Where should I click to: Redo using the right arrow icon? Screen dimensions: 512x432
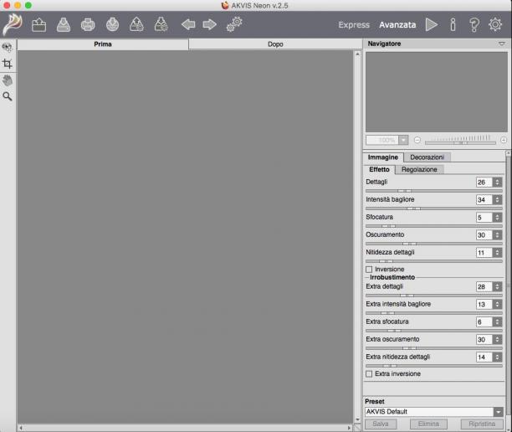click(209, 24)
